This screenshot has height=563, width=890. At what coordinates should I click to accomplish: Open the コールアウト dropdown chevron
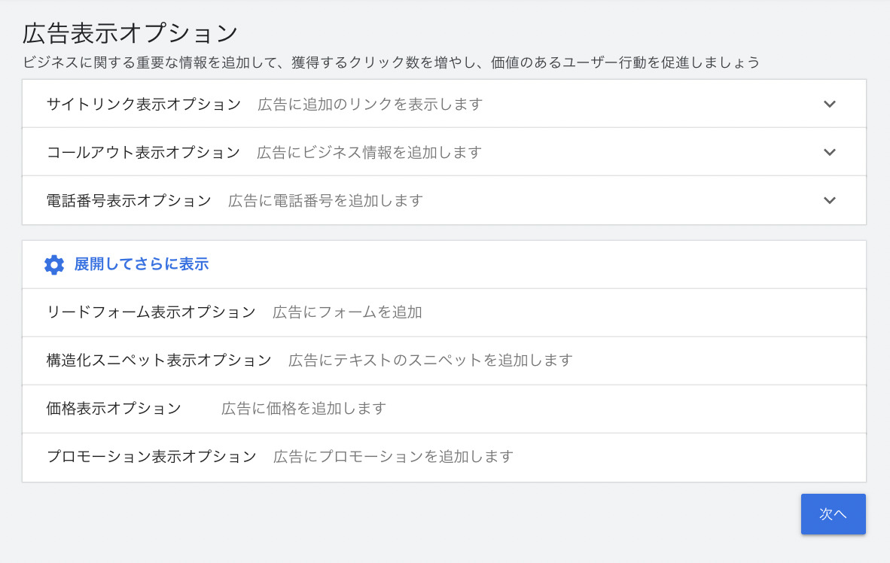point(829,152)
